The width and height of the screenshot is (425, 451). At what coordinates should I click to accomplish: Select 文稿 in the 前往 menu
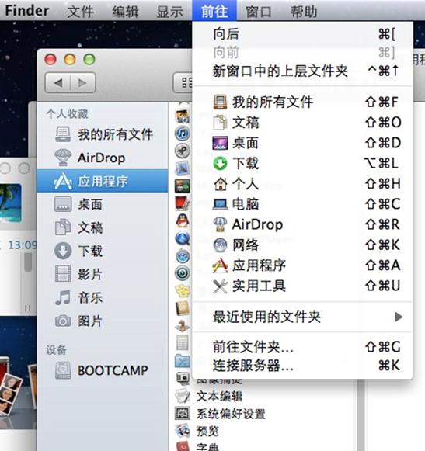(x=303, y=123)
